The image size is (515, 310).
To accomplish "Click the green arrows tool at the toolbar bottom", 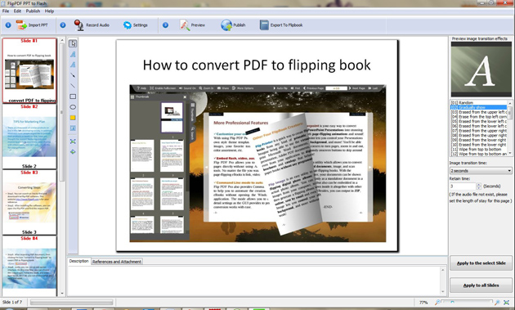I will [73, 151].
